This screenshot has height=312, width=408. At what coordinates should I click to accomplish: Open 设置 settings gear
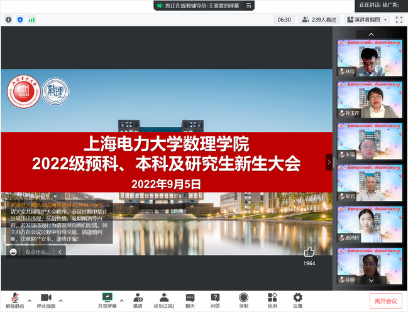pyautogui.click(x=298, y=301)
